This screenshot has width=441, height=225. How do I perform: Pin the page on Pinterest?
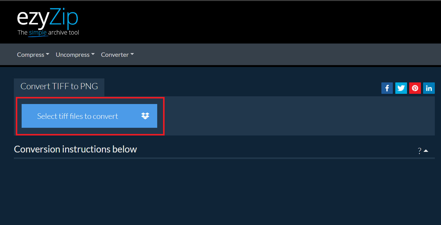point(415,88)
